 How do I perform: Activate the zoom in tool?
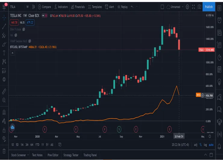point(4,100)
